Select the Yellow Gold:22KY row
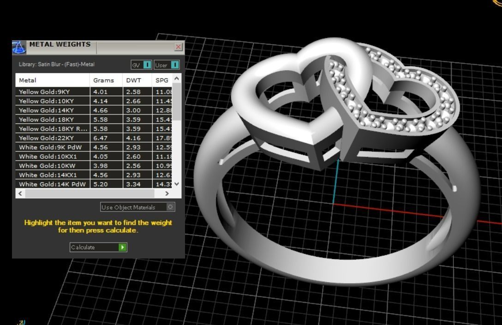The image size is (502, 325). click(x=94, y=138)
